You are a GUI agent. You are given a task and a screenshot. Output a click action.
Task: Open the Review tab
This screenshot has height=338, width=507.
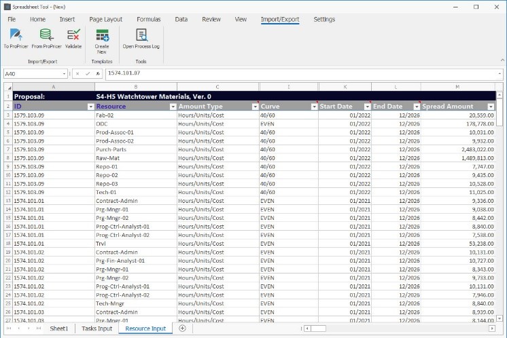211,20
